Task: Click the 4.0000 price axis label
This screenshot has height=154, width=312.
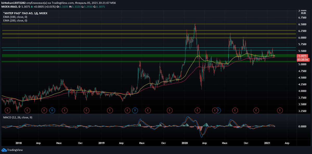Action: click(302, 91)
